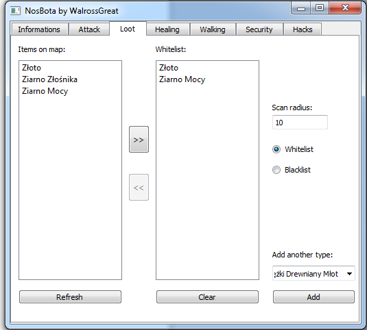Image resolution: width=367 pixels, height=330 pixels.
Task: Click the Add button
Action: (313, 297)
